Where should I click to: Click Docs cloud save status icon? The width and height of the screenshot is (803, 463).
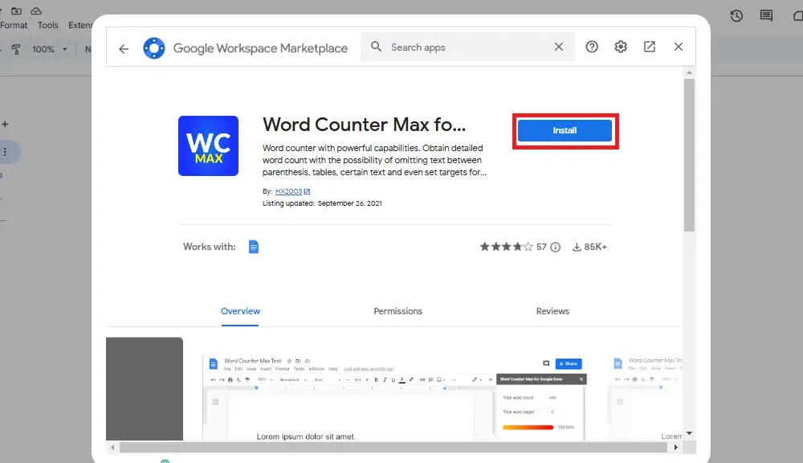click(x=36, y=10)
